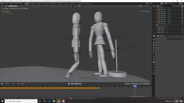Open the Marker menu in timeline
This screenshot has width=184, height=103.
[x=23, y=84]
